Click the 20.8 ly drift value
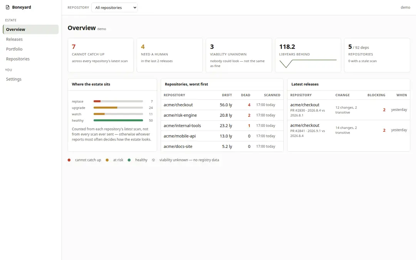 pos(226,115)
